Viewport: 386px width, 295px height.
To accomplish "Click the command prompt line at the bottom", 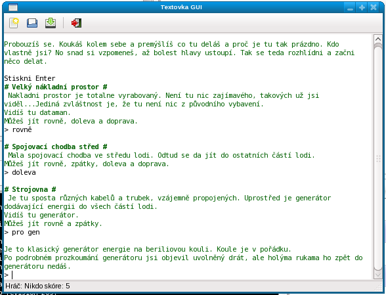I will [187, 275].
